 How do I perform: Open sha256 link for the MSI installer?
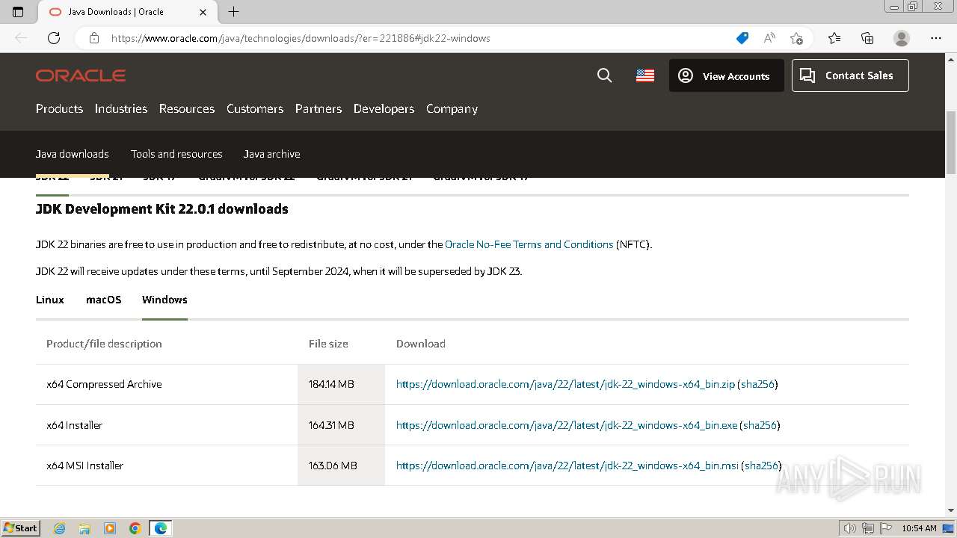tap(761, 466)
